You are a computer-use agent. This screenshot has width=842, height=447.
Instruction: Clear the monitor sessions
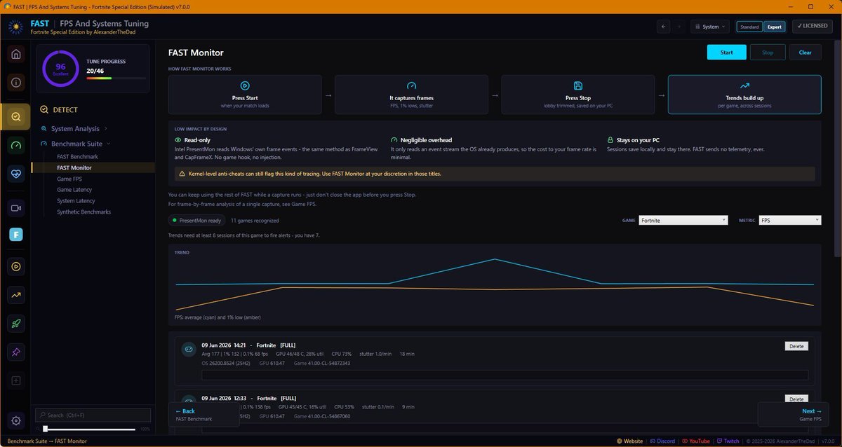805,53
